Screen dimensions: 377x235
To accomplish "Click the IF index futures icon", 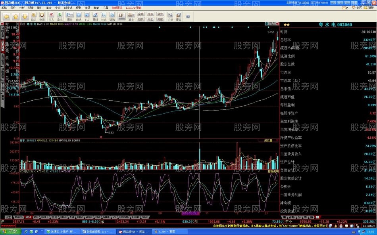I will [x=121, y=16].
